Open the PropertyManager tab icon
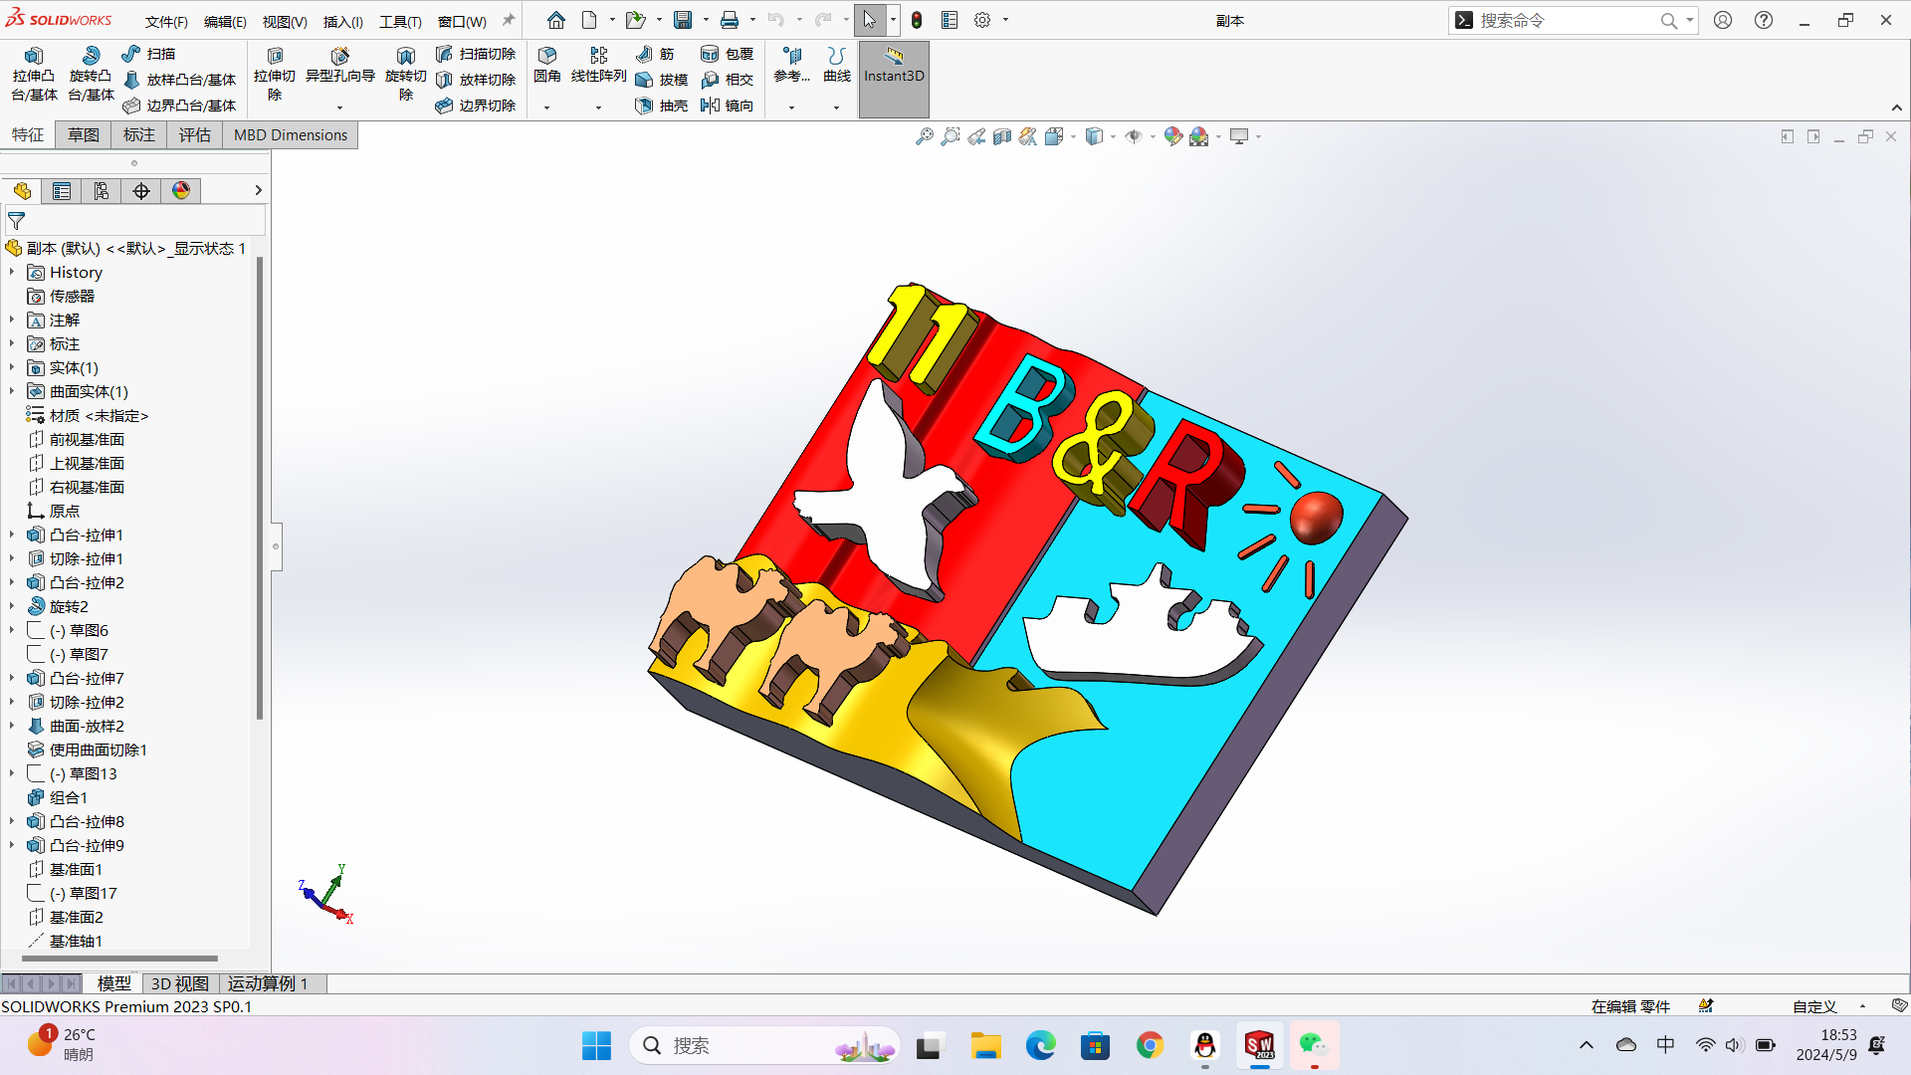The image size is (1911, 1075). click(62, 191)
